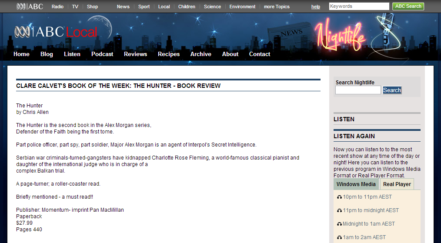
Task: Click the '$27.99' price text
Action: pos(24,223)
